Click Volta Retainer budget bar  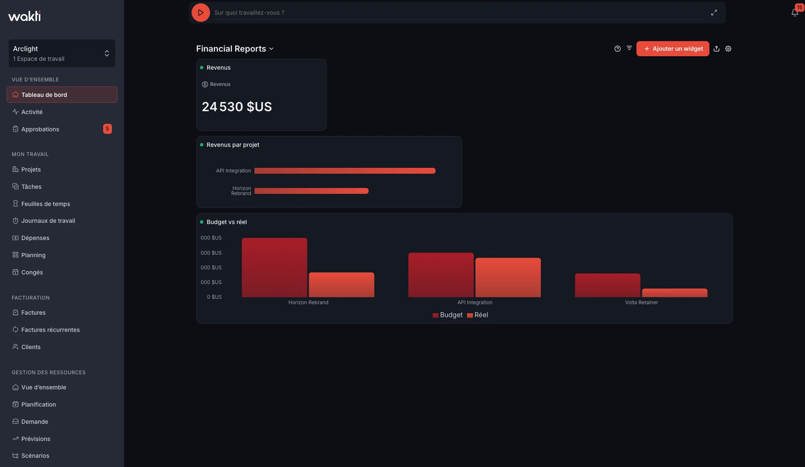608,285
